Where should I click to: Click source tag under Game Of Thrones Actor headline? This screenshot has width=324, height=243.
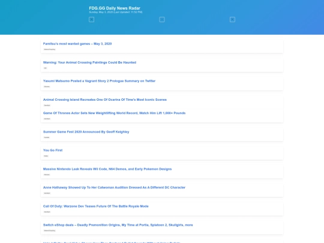47,119
